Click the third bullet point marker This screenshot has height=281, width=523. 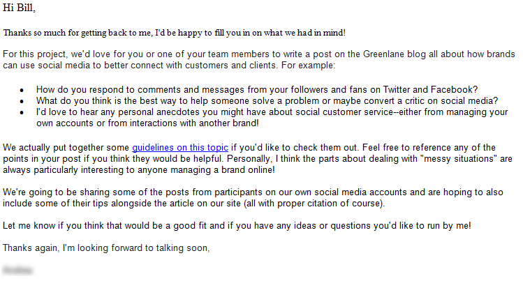tap(22, 112)
